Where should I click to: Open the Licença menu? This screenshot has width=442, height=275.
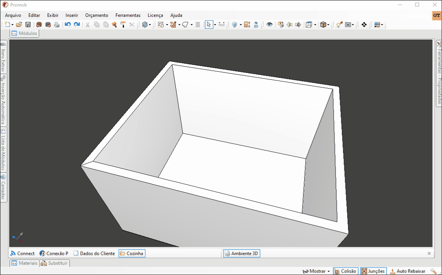155,15
